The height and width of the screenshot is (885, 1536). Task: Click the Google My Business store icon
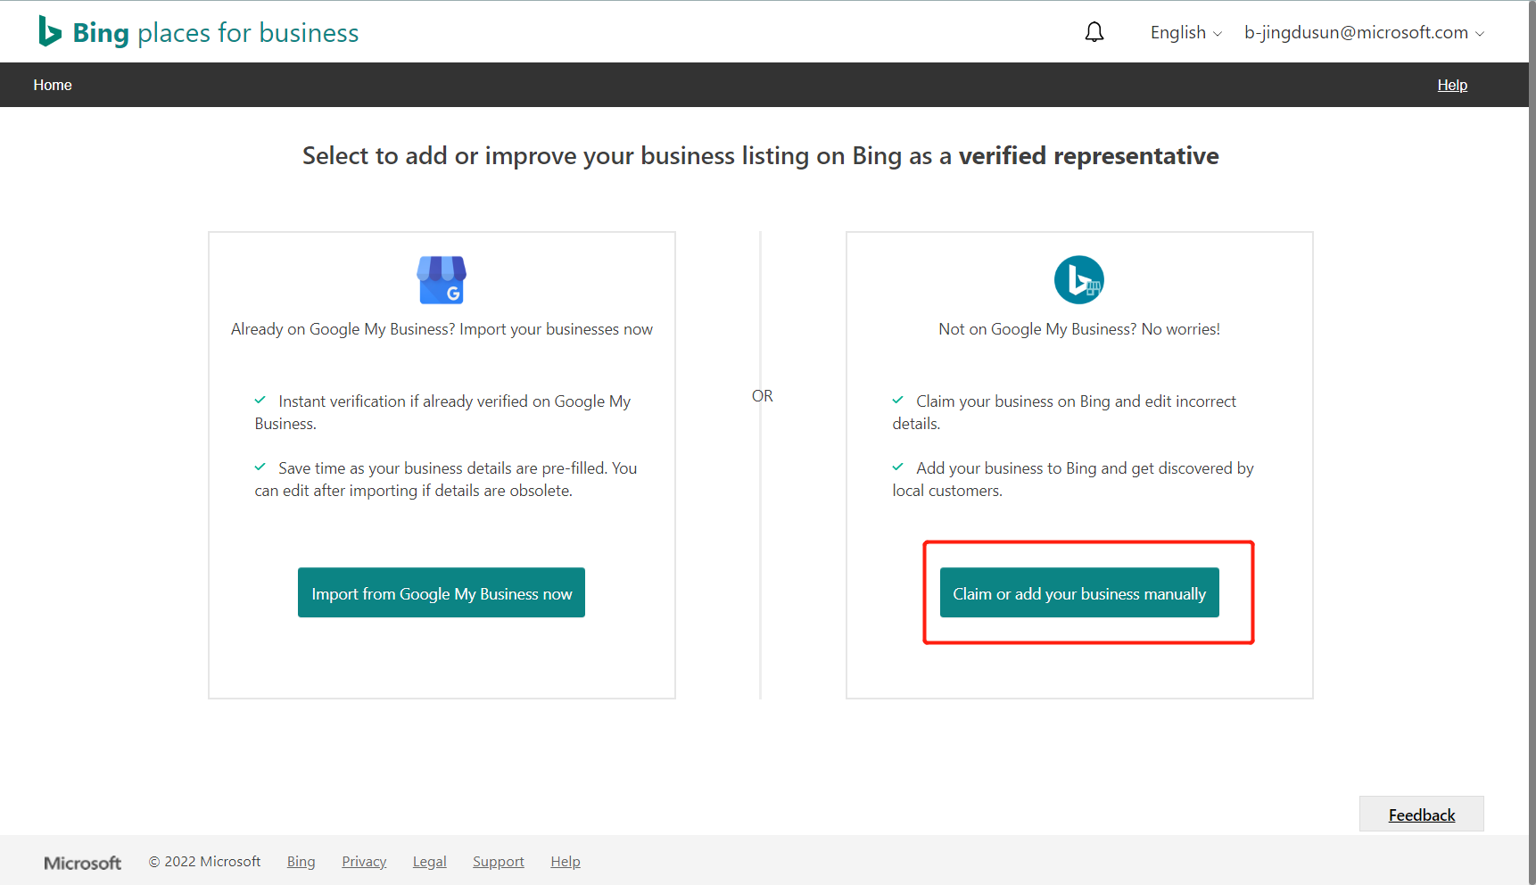[442, 279]
